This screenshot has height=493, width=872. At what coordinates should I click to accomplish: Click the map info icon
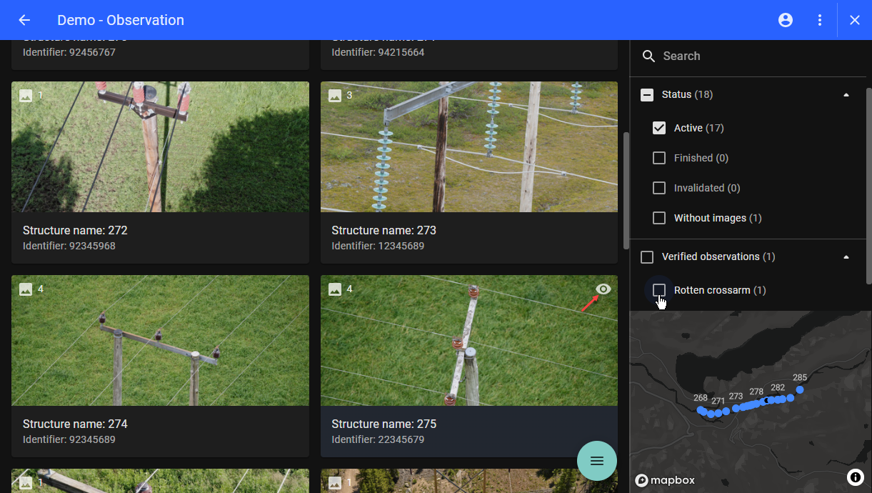(x=855, y=477)
